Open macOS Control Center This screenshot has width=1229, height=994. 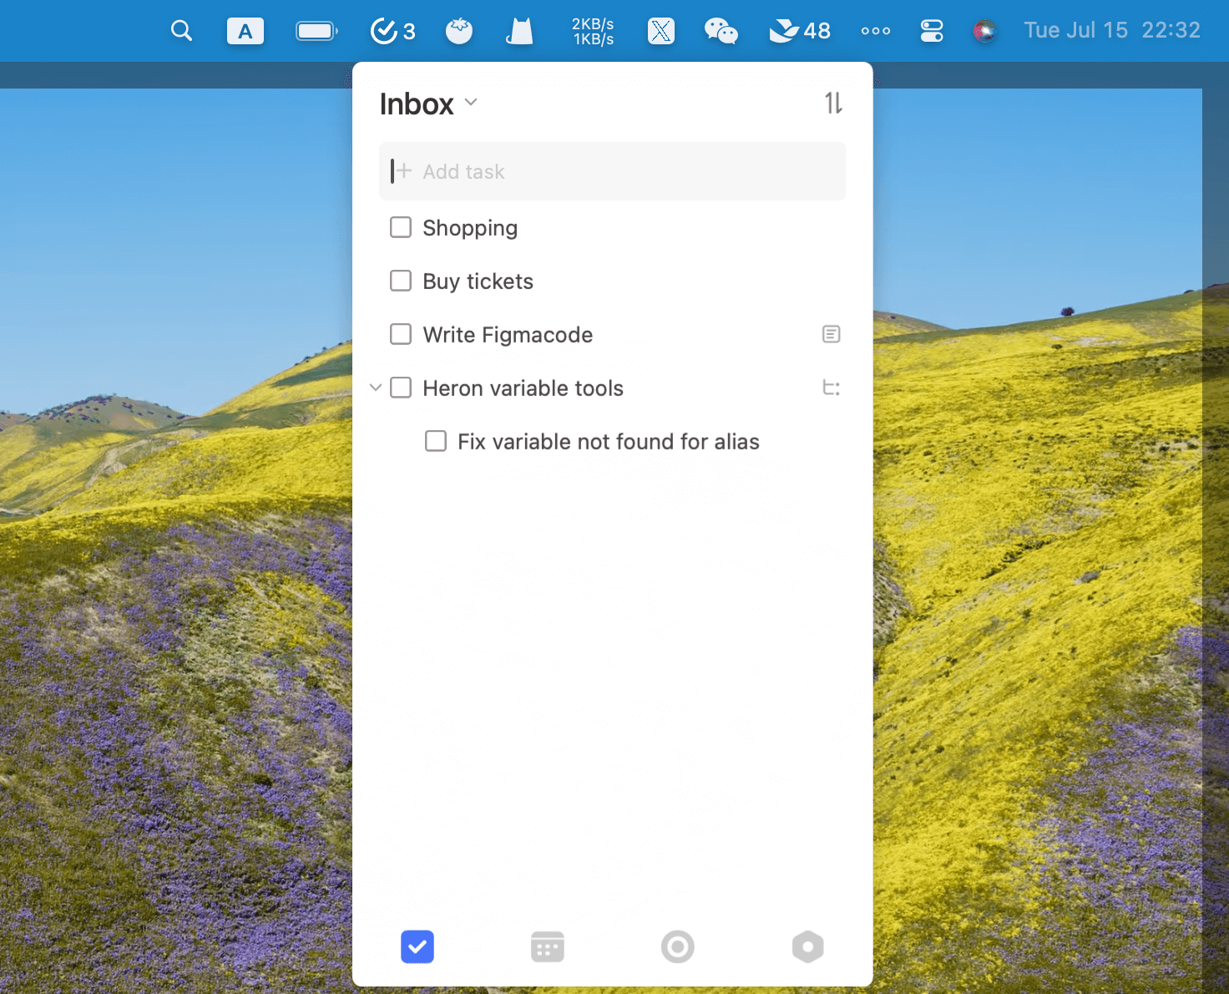click(x=931, y=32)
